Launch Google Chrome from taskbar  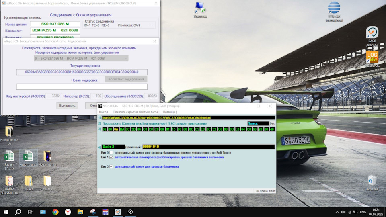click(55, 212)
